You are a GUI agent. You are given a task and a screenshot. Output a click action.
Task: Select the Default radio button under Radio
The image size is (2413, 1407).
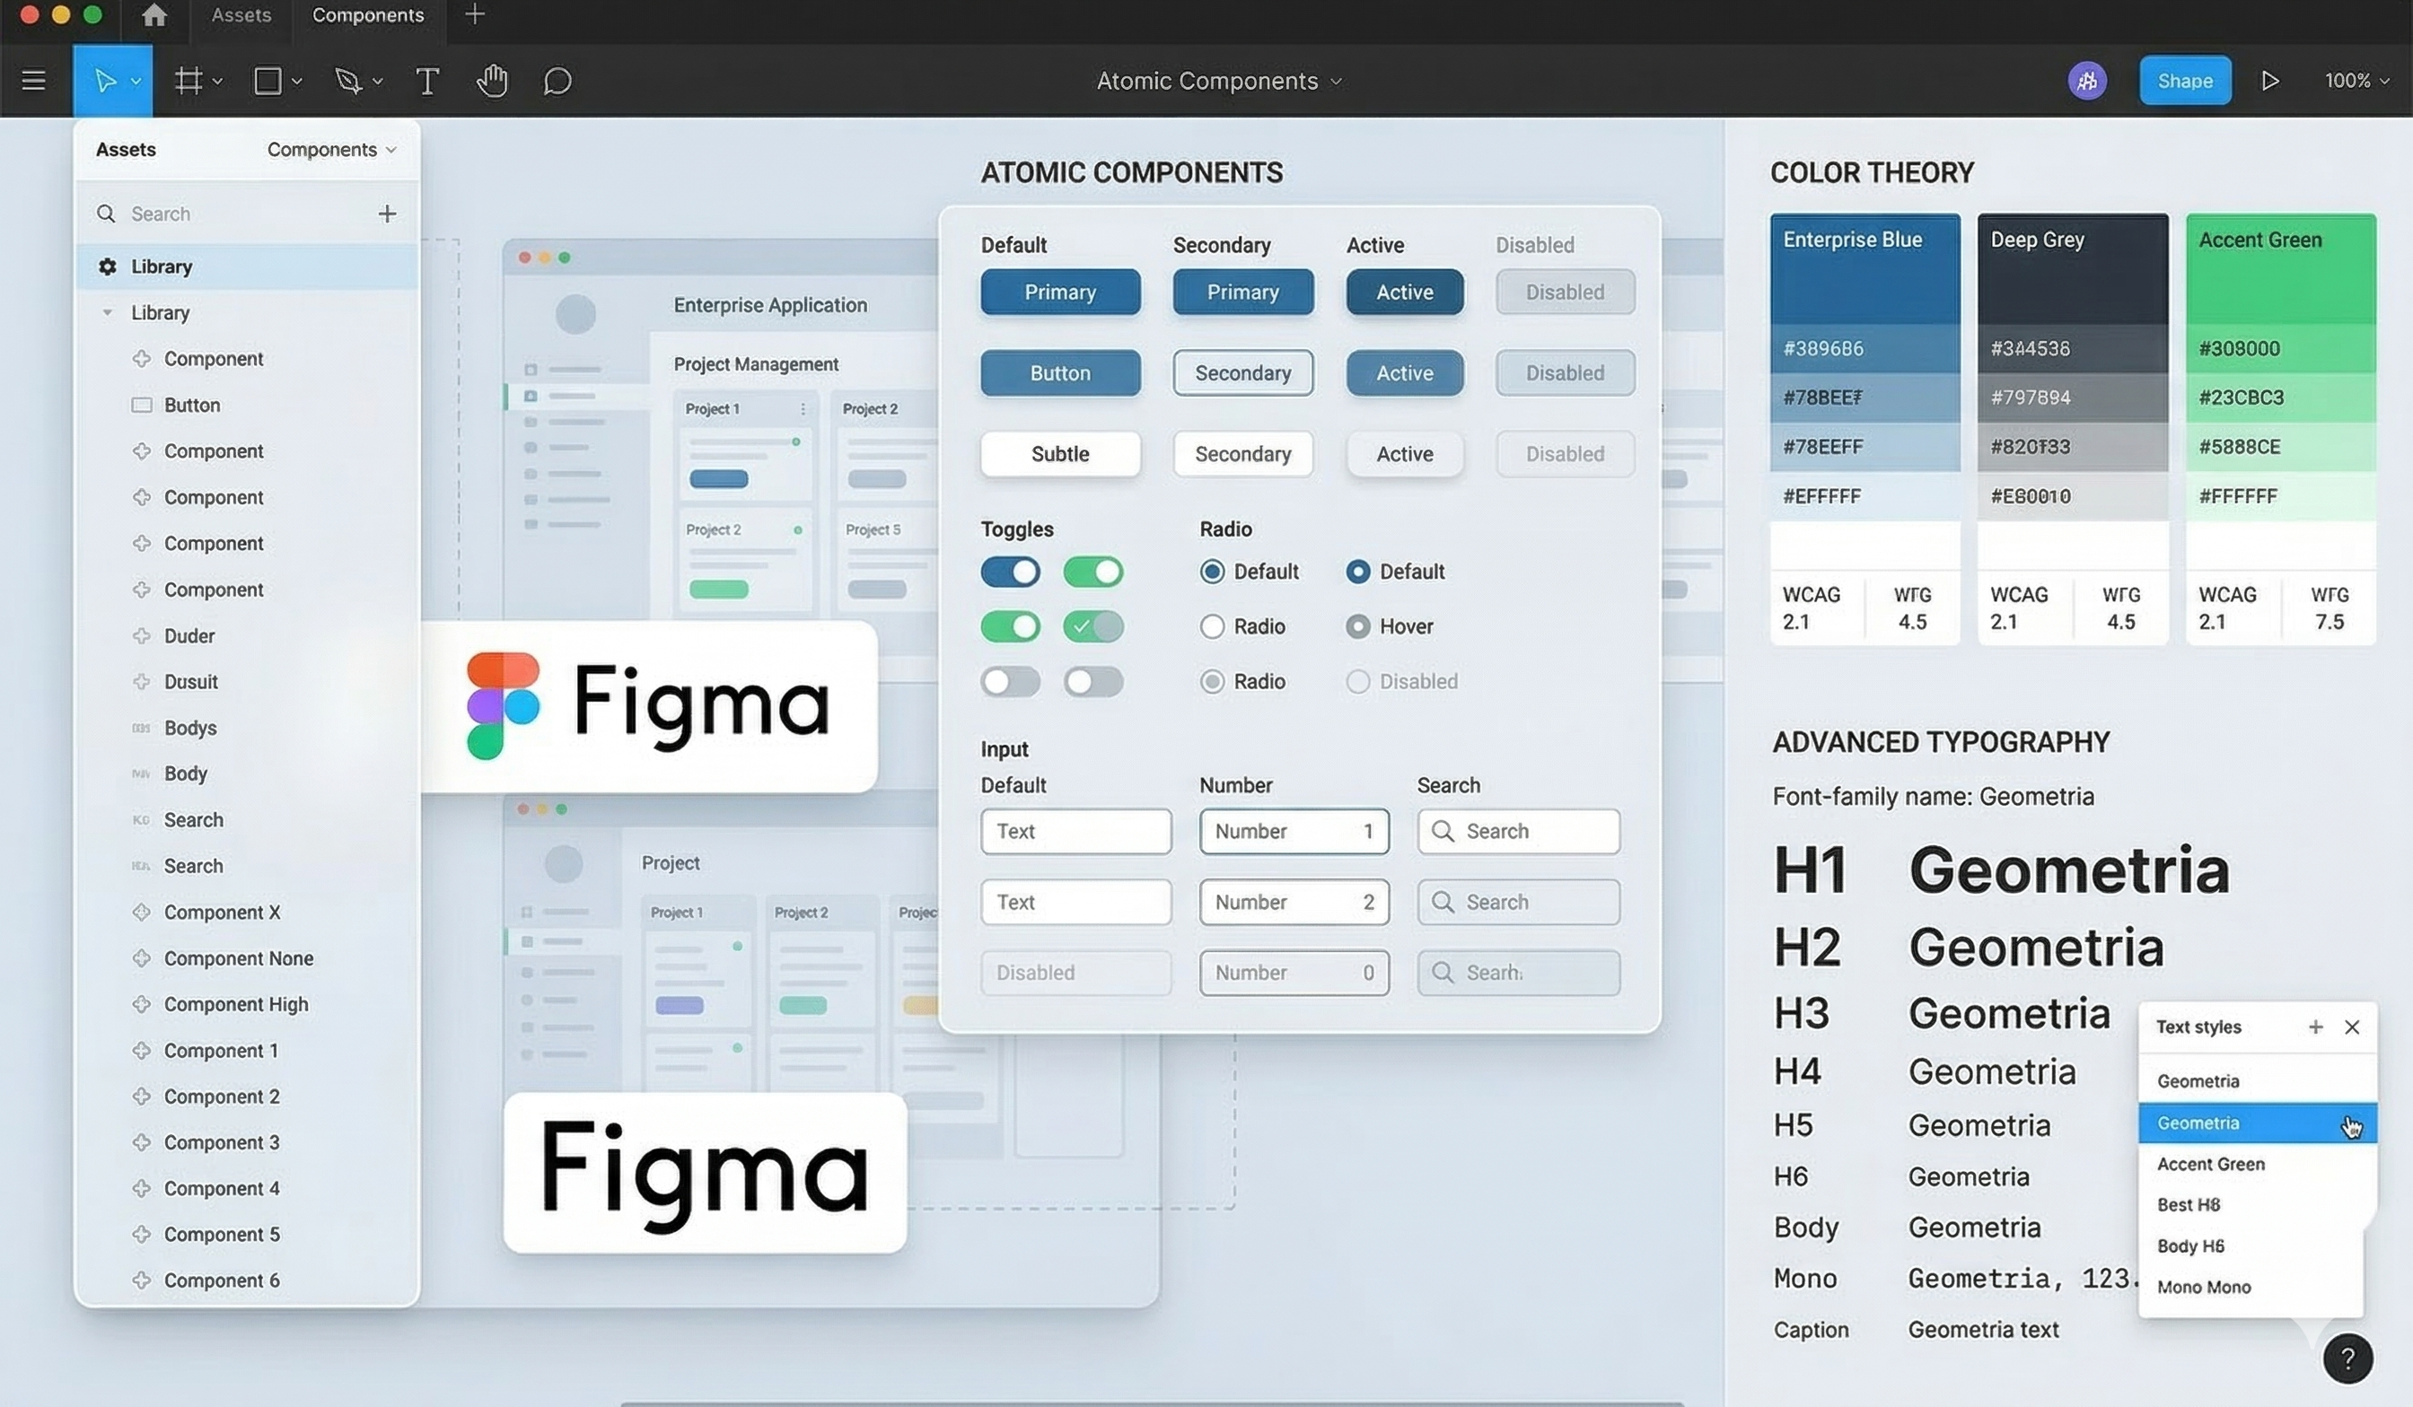(1212, 572)
